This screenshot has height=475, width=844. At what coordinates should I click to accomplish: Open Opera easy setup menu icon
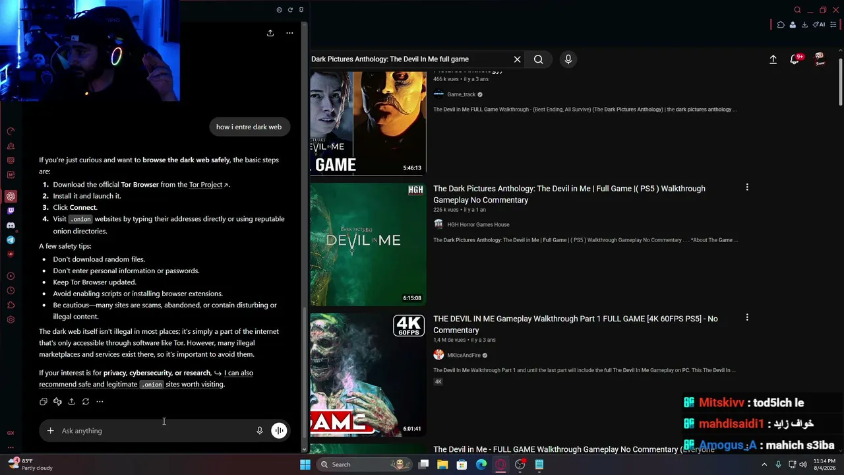pos(833,25)
